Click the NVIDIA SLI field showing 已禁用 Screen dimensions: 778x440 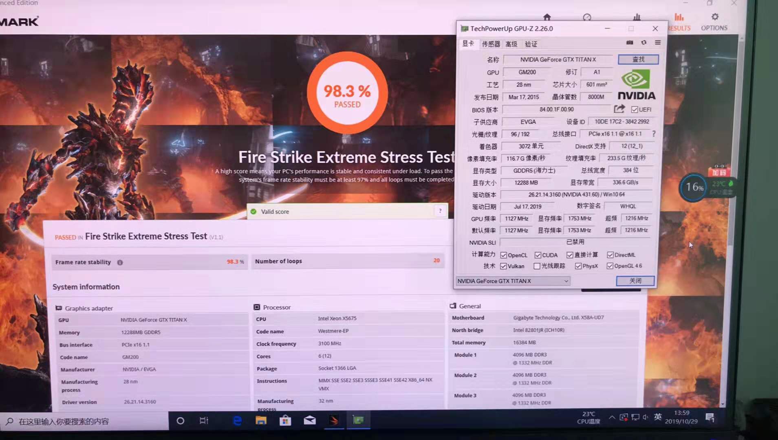point(575,242)
